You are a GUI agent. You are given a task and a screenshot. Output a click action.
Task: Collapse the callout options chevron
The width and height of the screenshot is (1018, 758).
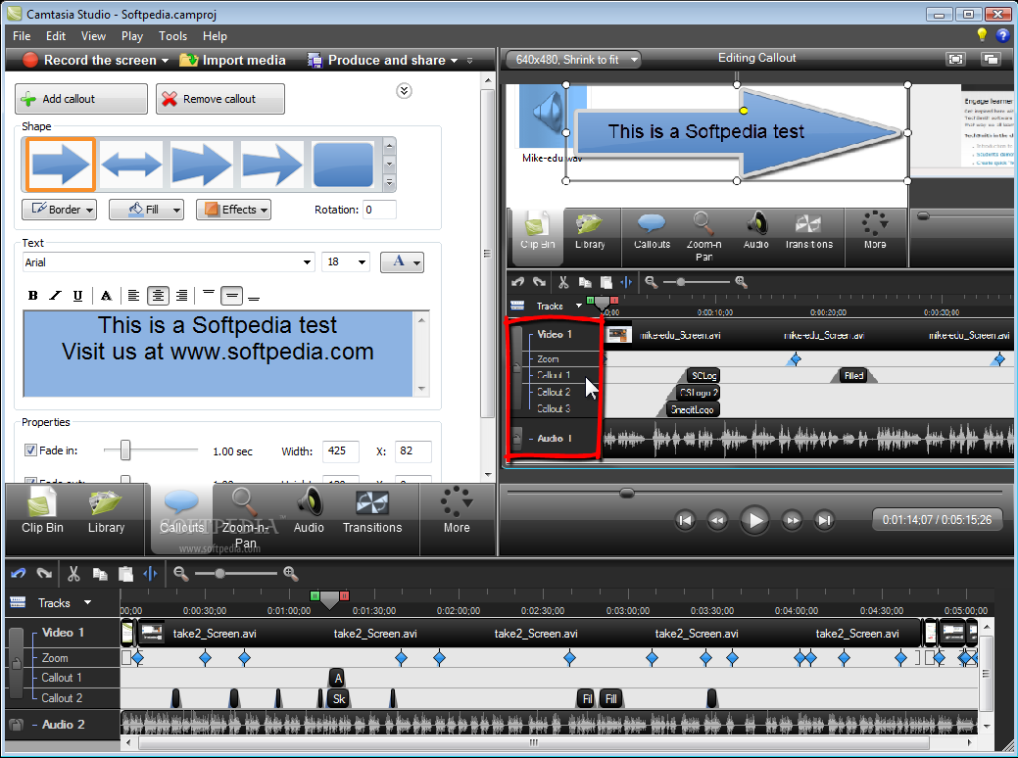[x=404, y=91]
